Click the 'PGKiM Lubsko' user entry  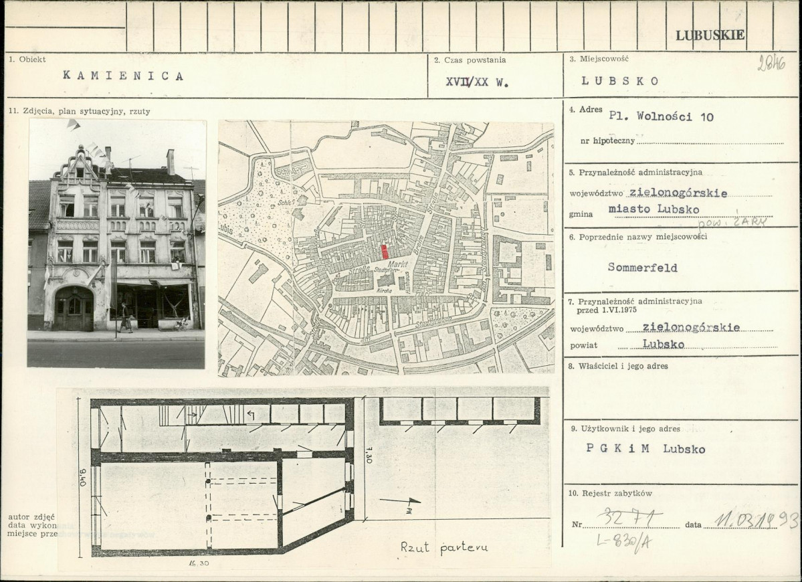645,448
